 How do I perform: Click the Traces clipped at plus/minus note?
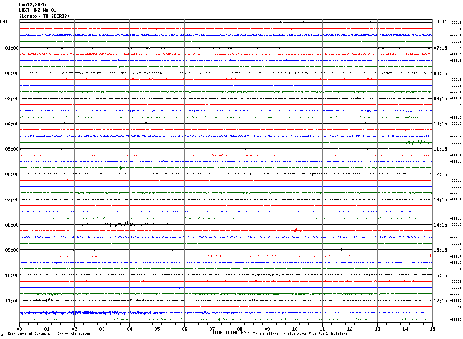coord(300,334)
